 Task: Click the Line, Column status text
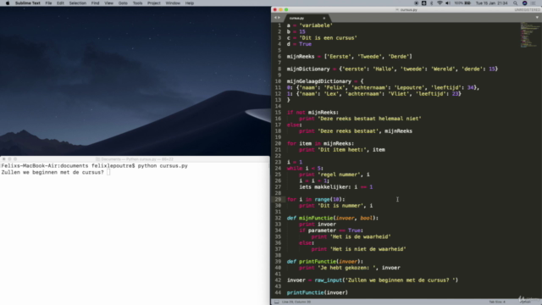pos(296,302)
